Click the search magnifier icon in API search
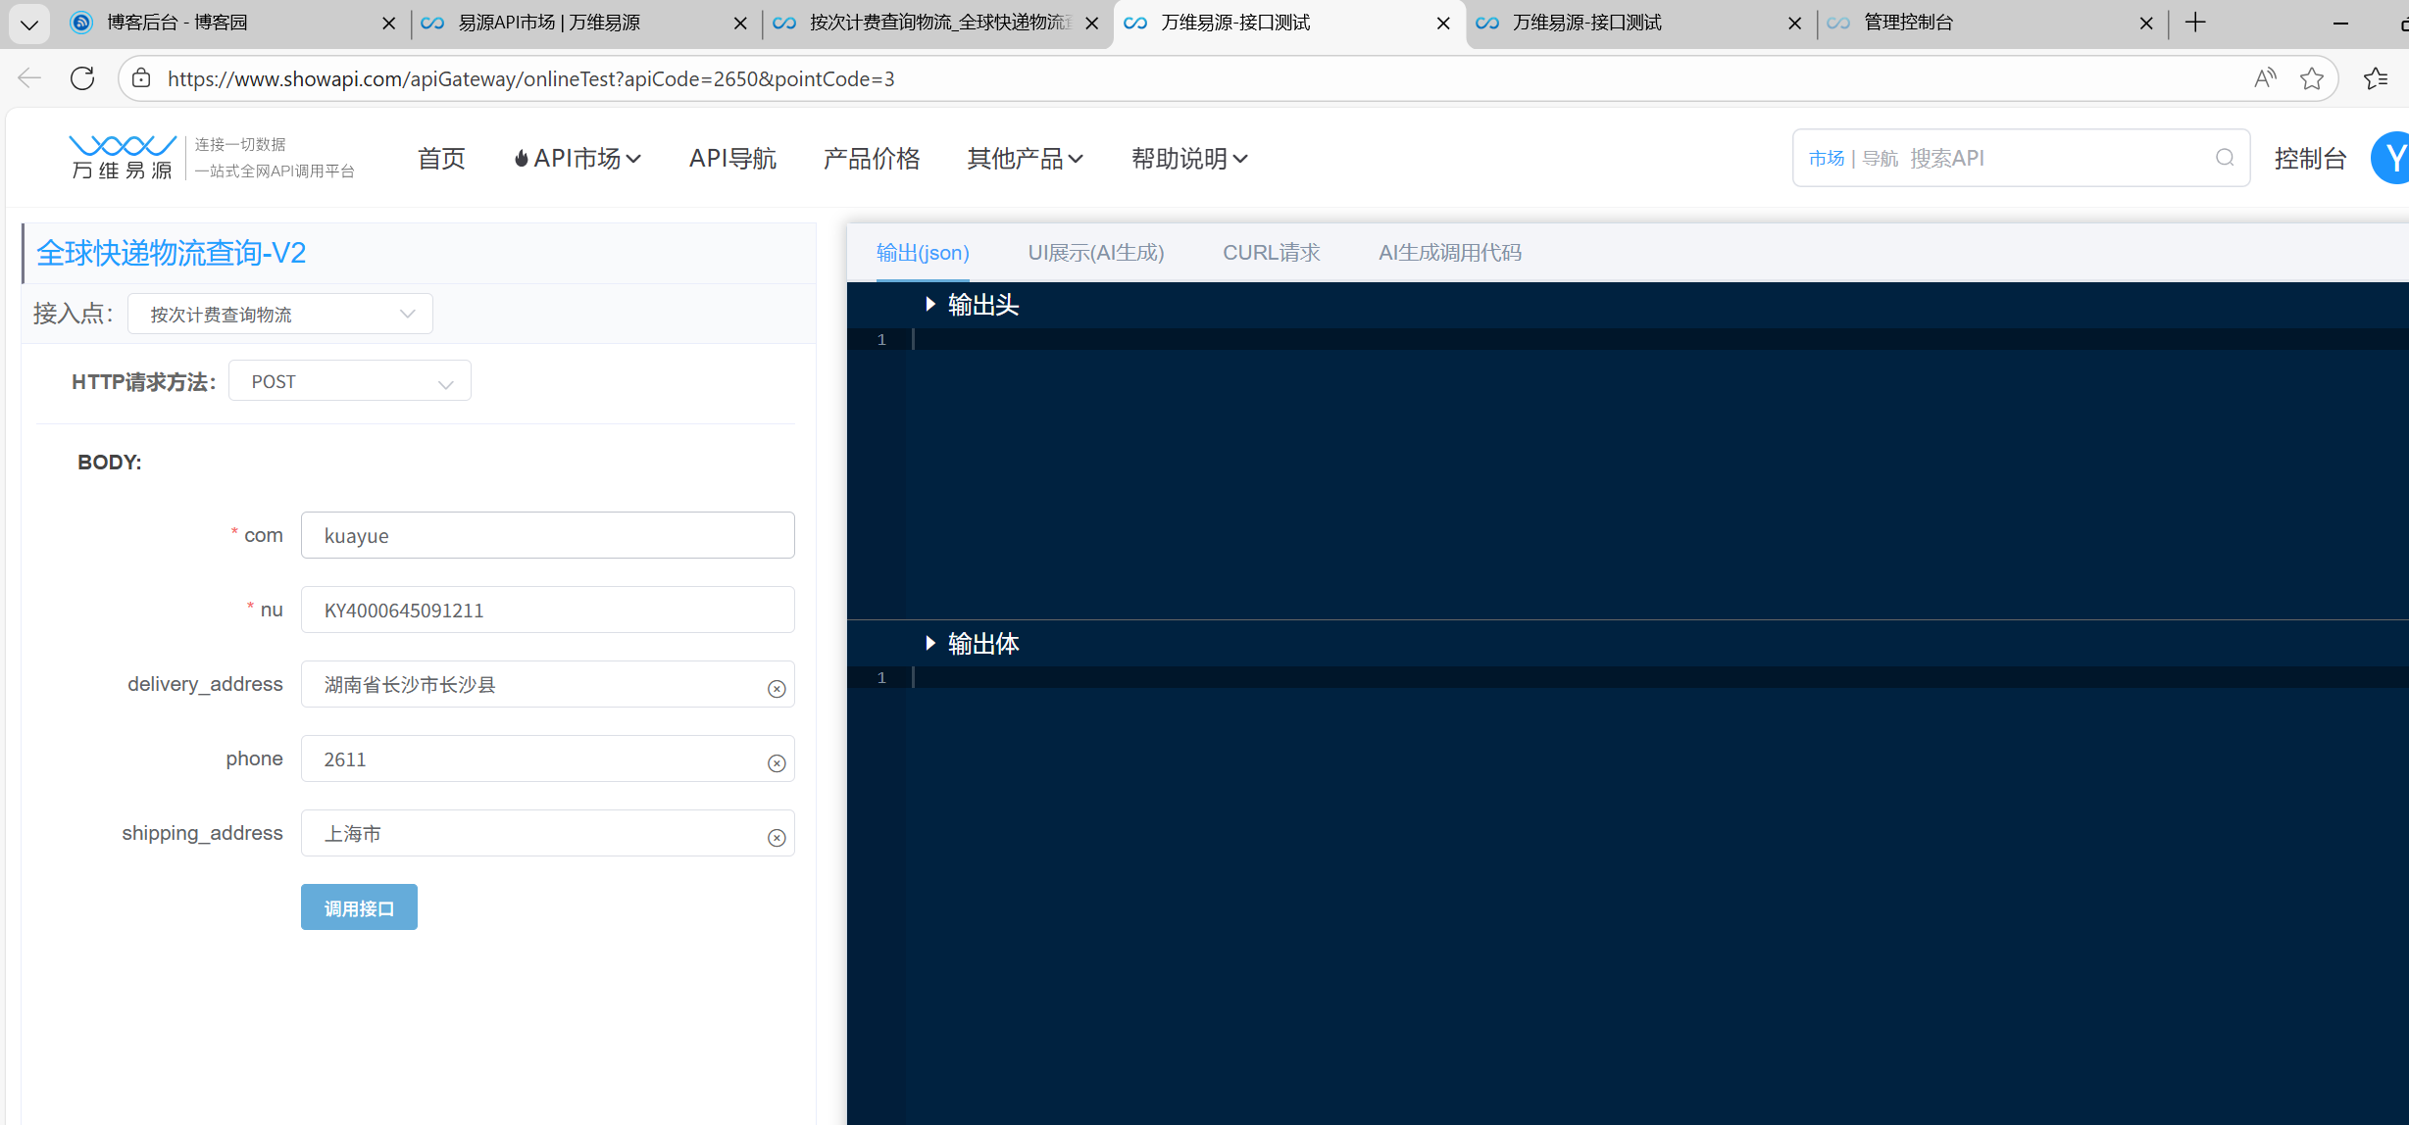The height and width of the screenshot is (1125, 2409). (2225, 158)
